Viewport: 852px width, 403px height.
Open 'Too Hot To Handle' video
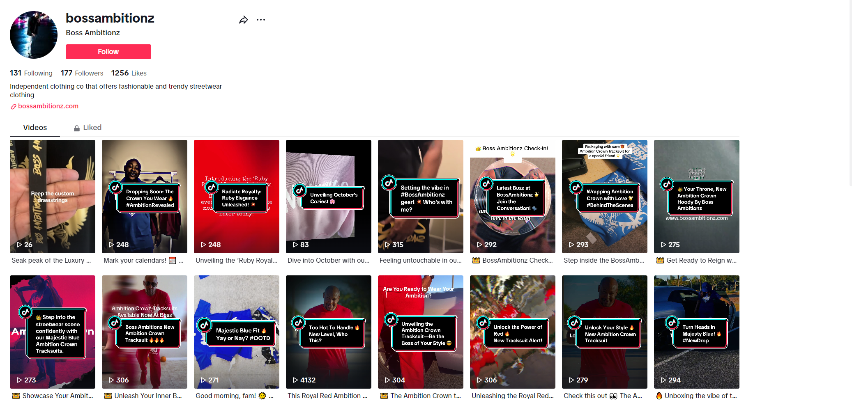tap(329, 332)
